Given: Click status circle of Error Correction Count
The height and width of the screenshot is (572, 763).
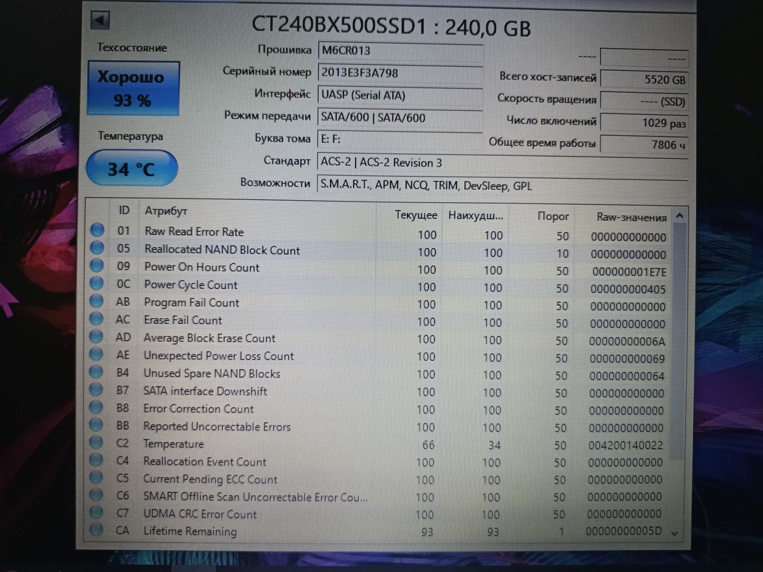Looking at the screenshot, I should tap(96, 407).
